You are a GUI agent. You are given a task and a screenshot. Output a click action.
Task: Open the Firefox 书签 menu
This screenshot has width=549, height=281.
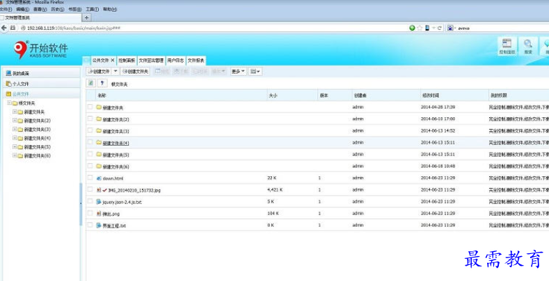click(x=74, y=10)
